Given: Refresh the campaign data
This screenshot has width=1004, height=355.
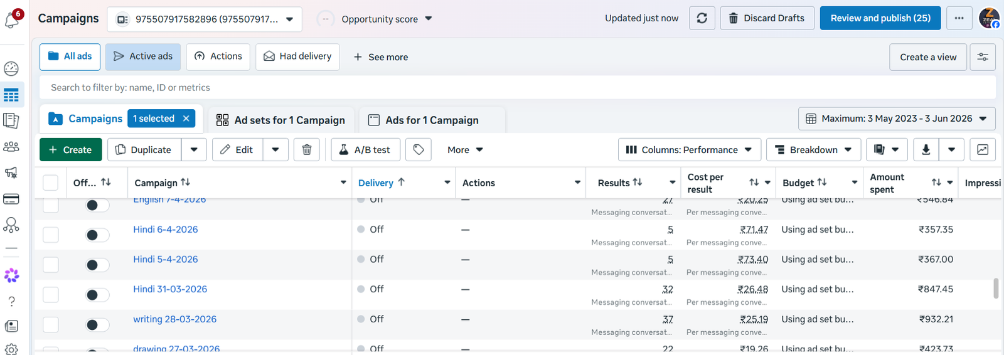Looking at the screenshot, I should (702, 18).
